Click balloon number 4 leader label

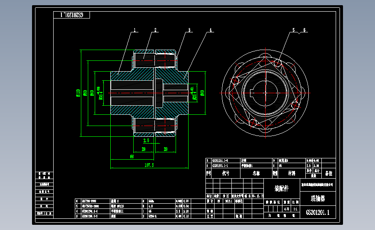211,30
